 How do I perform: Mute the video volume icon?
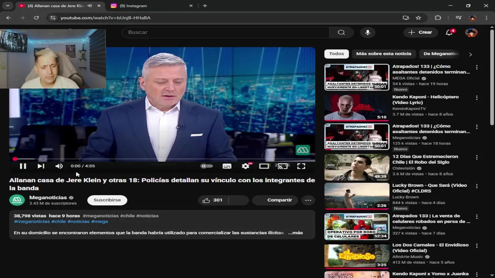coord(59,166)
